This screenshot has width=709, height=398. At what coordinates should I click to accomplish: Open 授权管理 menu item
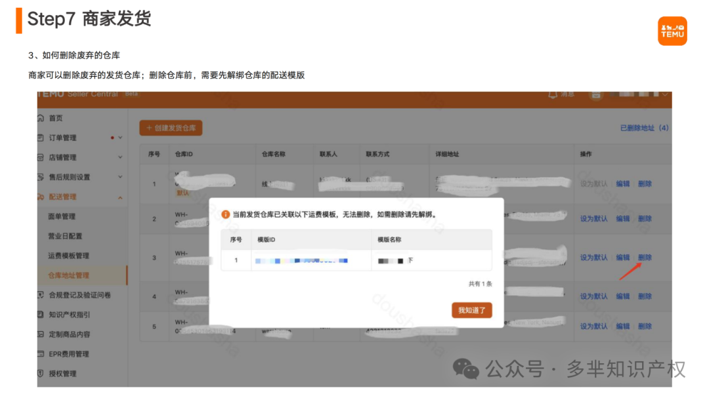[62, 374]
